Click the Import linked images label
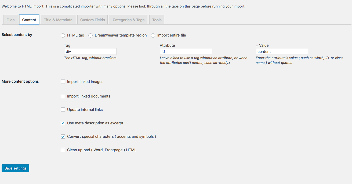This screenshot has width=352, height=184. [x=85, y=82]
